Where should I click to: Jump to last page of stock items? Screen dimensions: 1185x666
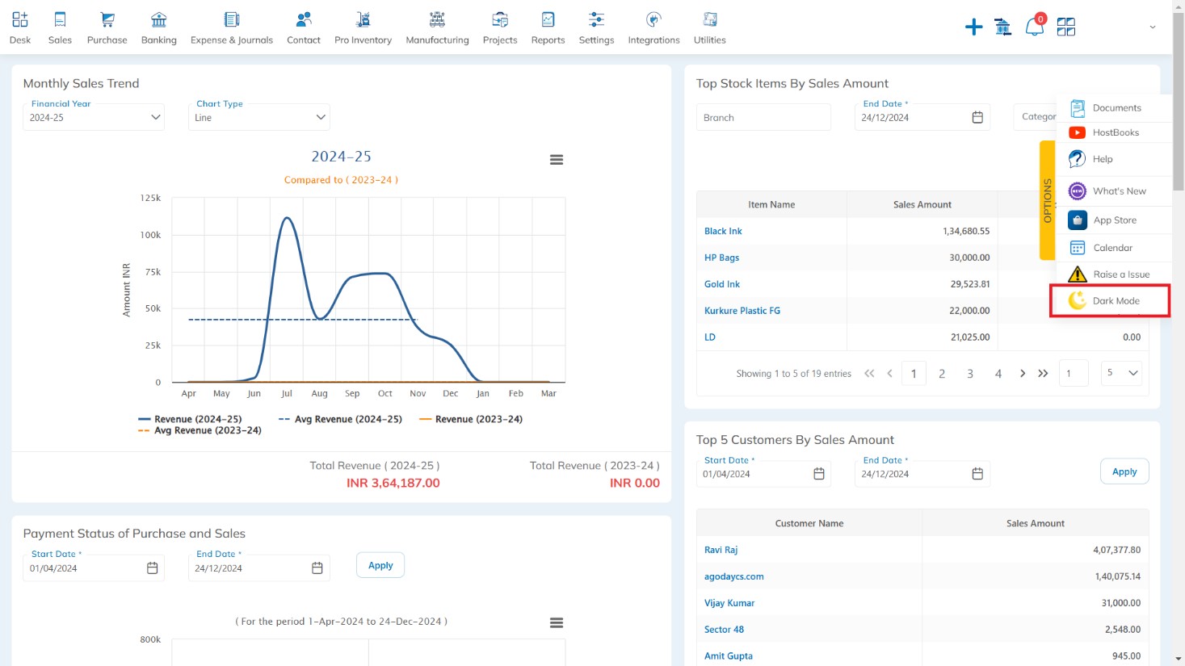pos(1043,373)
